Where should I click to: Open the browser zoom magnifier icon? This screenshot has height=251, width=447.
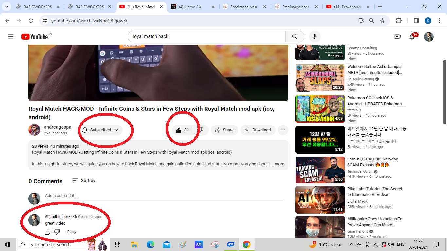pos(372,21)
